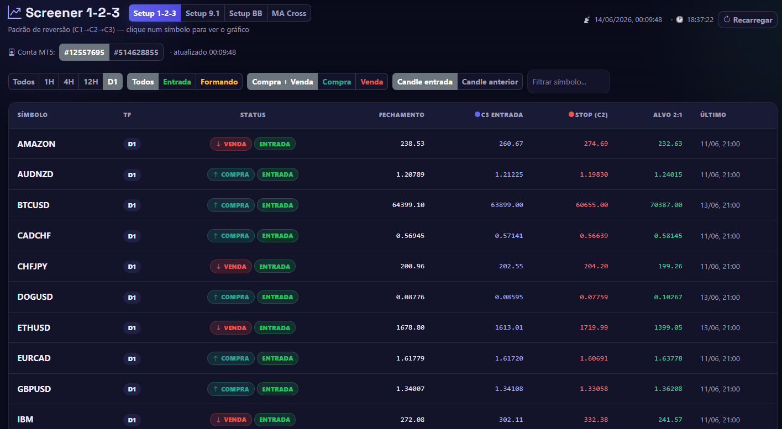This screenshot has width=782, height=429.
Task: Click closing price 64399.10
Action: (408, 205)
